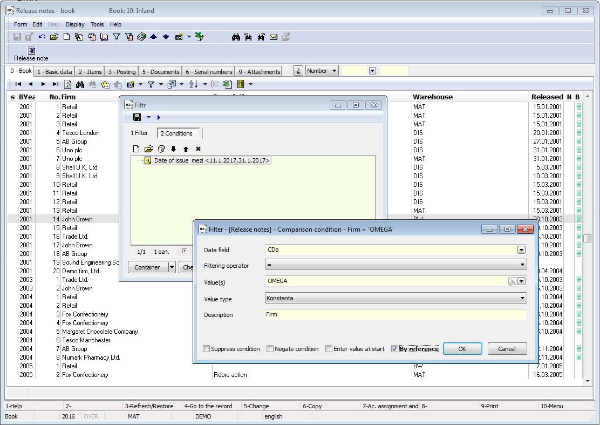
Task: Click the filter funnel icon in main toolbar
Action: tap(116, 37)
